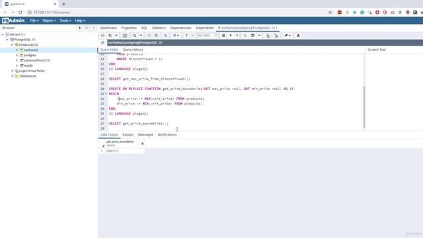Open the Messages results tab
Image resolution: width=423 pixels, height=238 pixels.
tap(145, 135)
